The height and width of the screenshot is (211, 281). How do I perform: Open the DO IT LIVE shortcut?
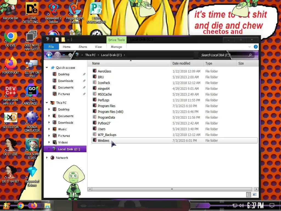tap(11, 147)
